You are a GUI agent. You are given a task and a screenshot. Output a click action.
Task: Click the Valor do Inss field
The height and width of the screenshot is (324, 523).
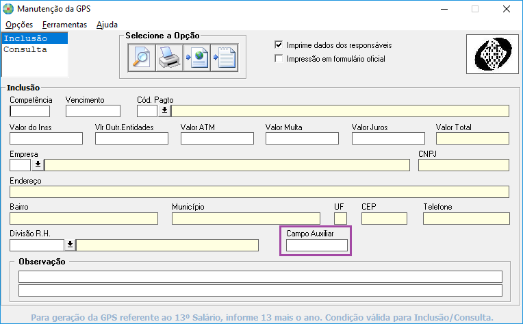(46, 138)
